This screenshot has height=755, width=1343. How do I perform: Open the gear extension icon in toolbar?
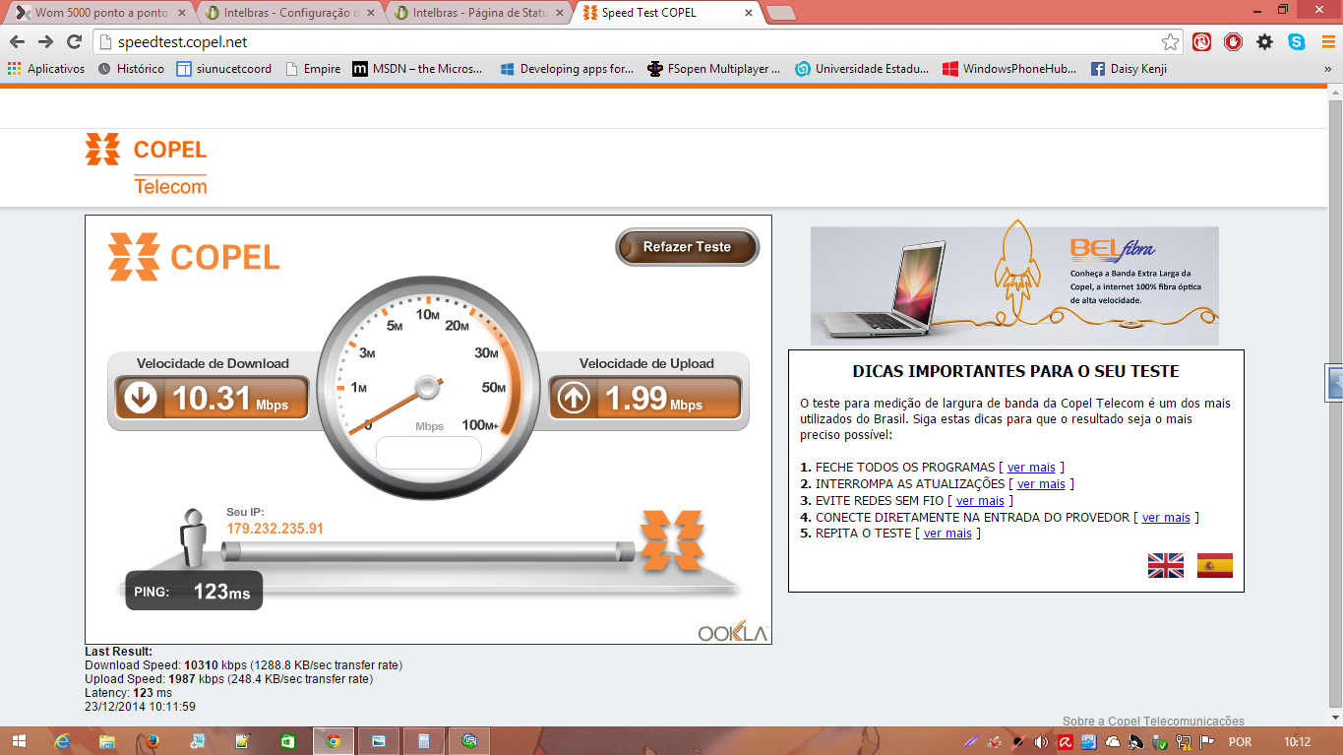pos(1265,41)
